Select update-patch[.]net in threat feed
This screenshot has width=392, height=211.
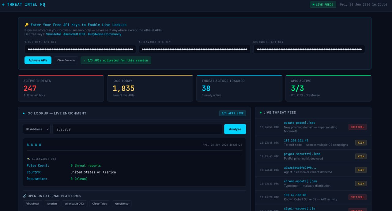tap(313, 127)
